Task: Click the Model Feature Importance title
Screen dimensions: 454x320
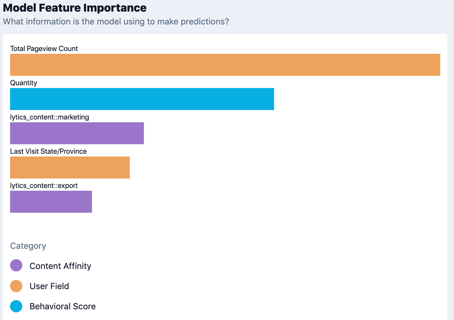Action: [x=75, y=8]
